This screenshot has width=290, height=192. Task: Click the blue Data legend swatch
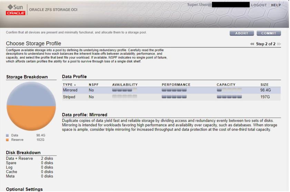pyautogui.click(x=7, y=136)
